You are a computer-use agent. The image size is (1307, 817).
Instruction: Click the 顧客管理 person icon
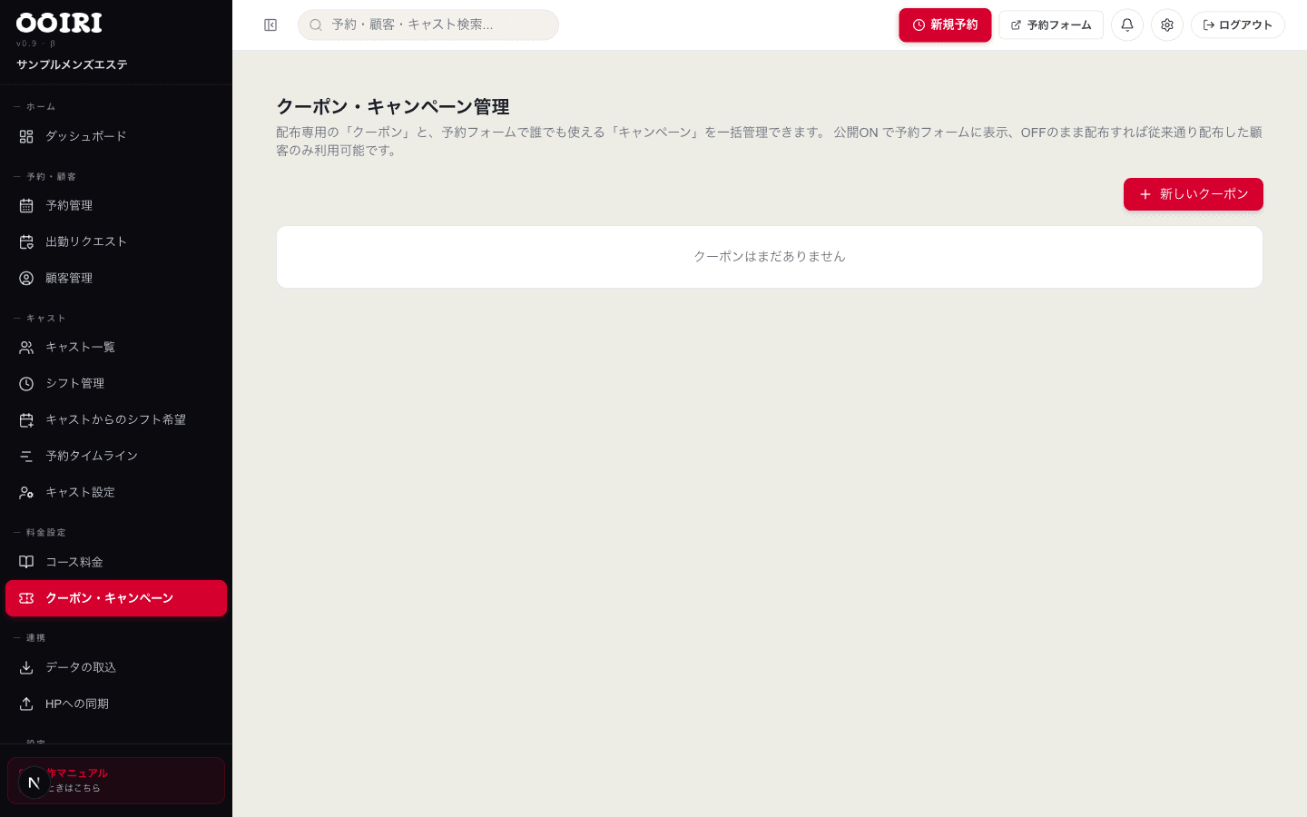(x=26, y=279)
